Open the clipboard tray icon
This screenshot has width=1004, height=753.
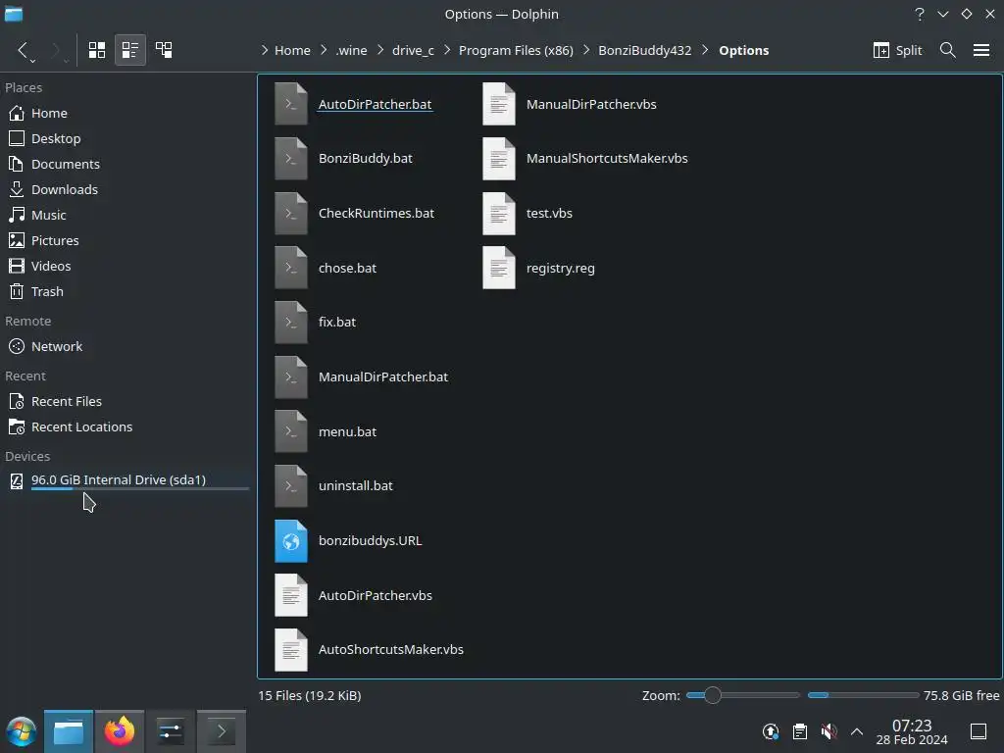tap(800, 731)
